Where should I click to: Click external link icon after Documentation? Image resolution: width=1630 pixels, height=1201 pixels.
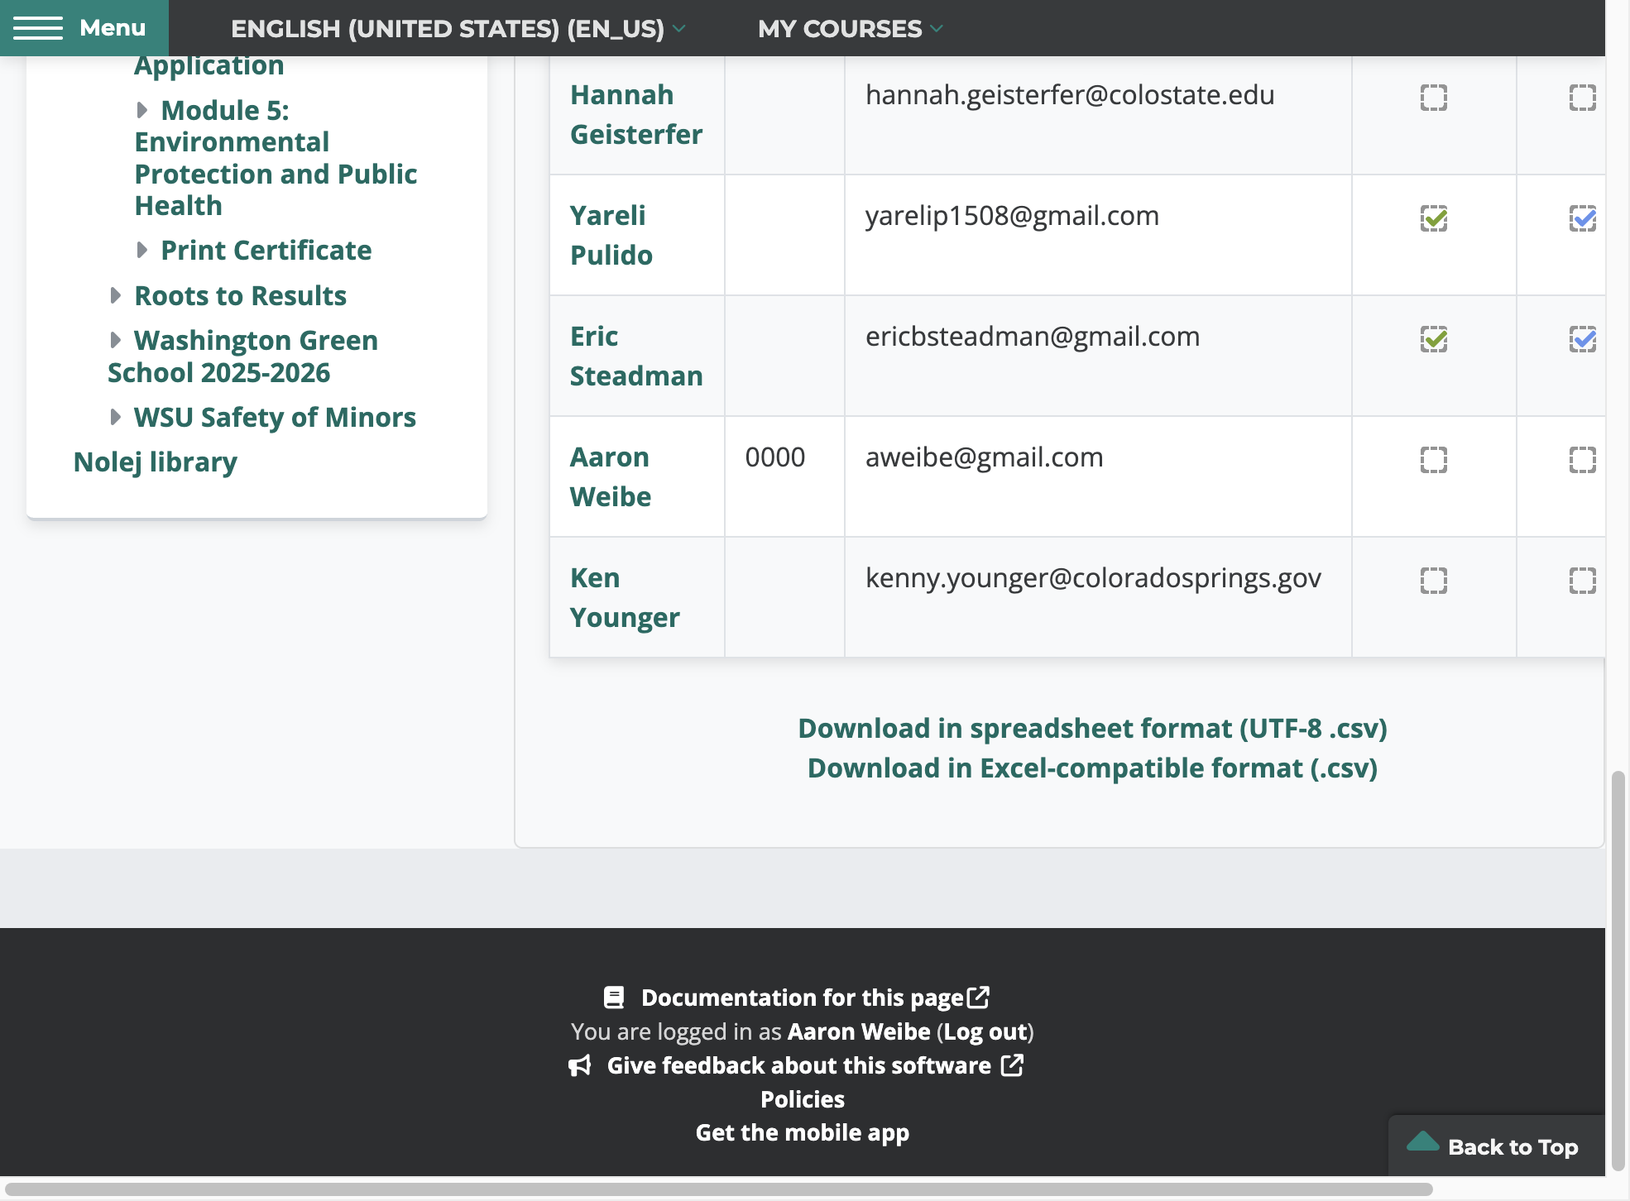(978, 997)
